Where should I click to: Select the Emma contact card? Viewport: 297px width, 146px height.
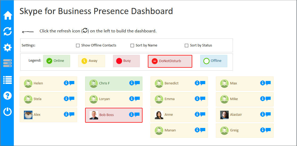point(179,99)
